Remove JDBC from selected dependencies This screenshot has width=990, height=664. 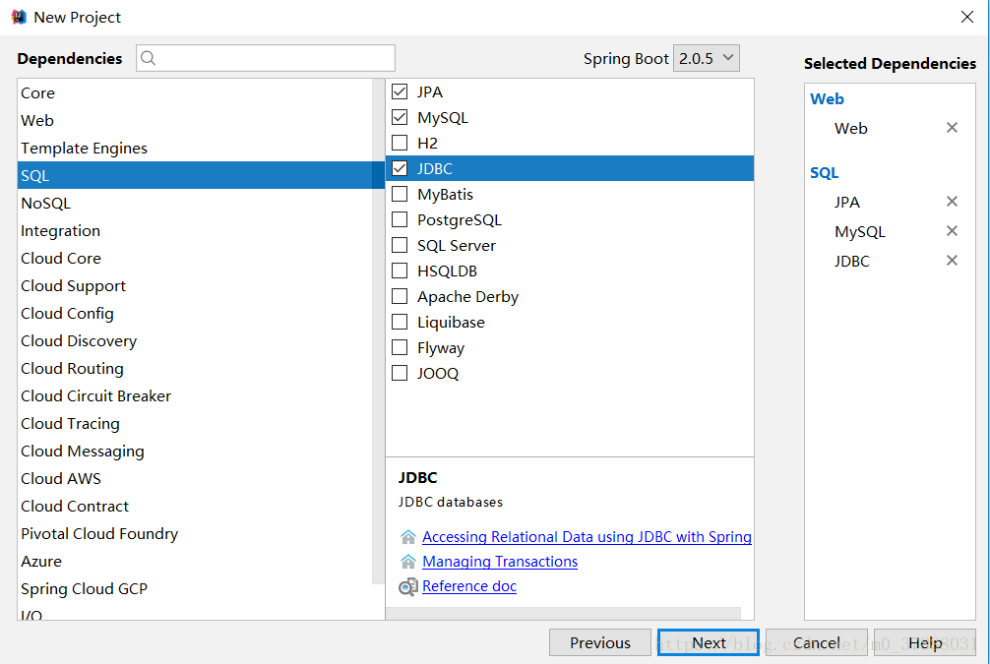(952, 261)
